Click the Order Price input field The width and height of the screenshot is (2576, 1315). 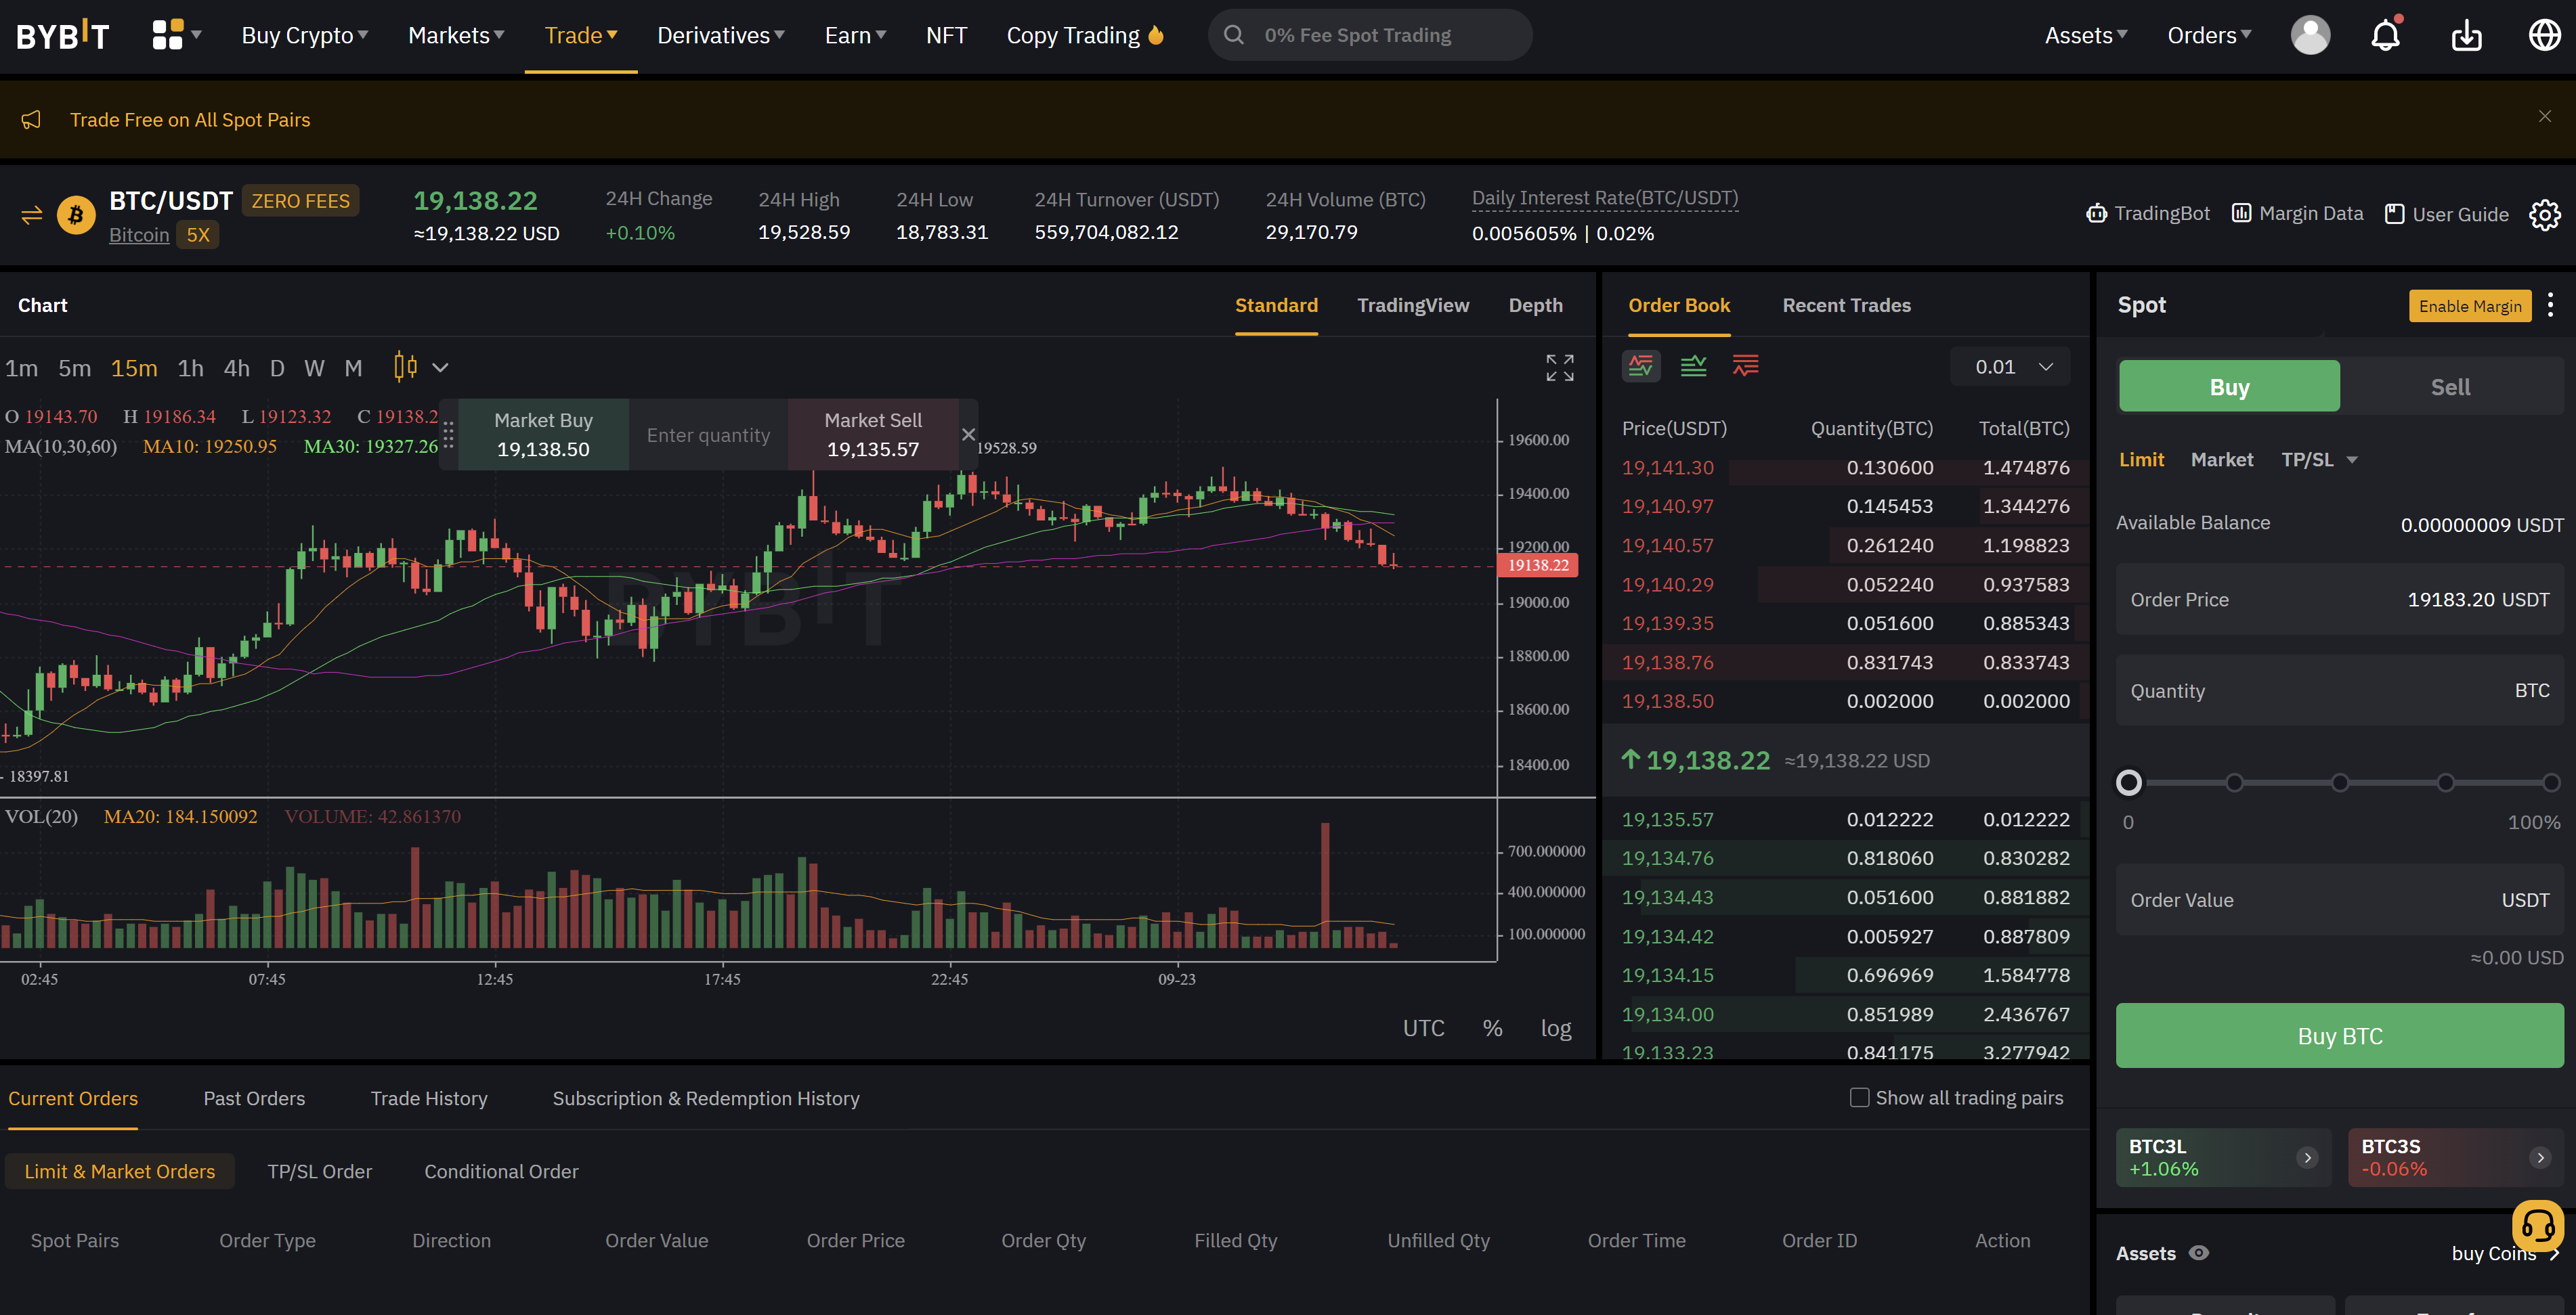pos(2338,600)
